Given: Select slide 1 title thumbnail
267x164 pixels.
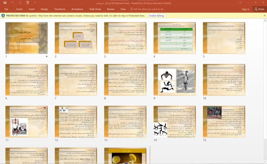Looking at the screenshot, I should [26, 38].
